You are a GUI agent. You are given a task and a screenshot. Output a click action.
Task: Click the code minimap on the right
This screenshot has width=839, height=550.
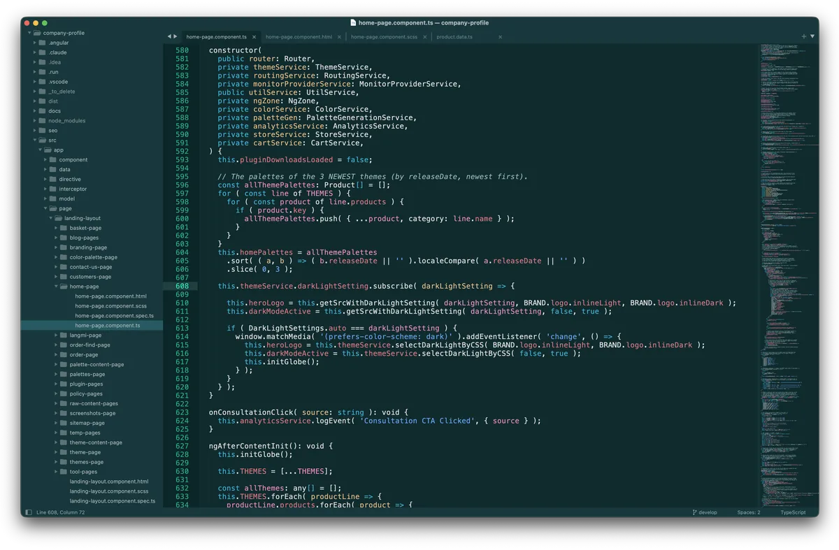(789, 275)
